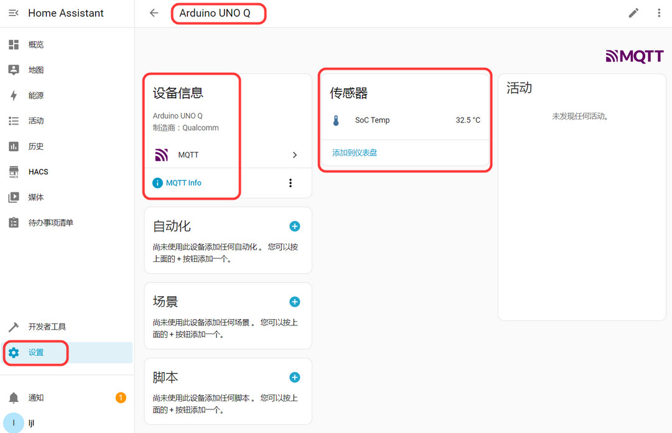Click the Home Assistant sidebar title
672x433 pixels.
[65, 13]
